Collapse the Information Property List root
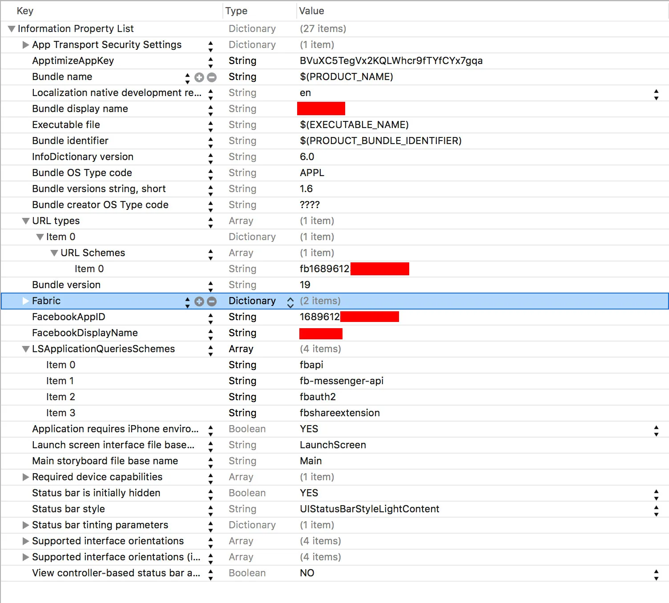Image resolution: width=669 pixels, height=603 pixels. click(12, 29)
